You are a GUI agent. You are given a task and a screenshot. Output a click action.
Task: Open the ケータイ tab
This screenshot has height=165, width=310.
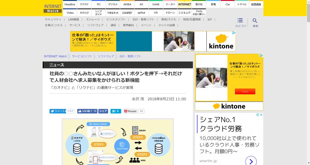(170, 4)
